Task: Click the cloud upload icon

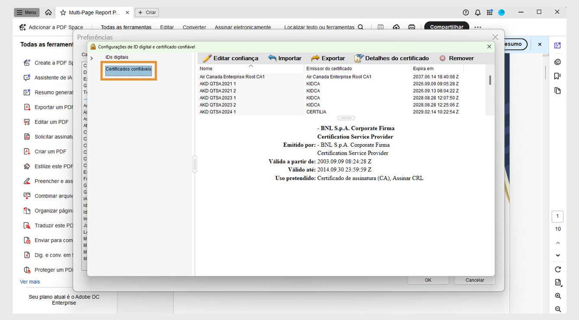Action: 396,27
